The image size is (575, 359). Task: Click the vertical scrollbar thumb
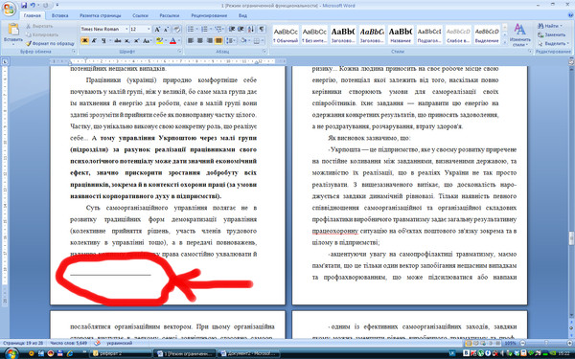click(571, 238)
